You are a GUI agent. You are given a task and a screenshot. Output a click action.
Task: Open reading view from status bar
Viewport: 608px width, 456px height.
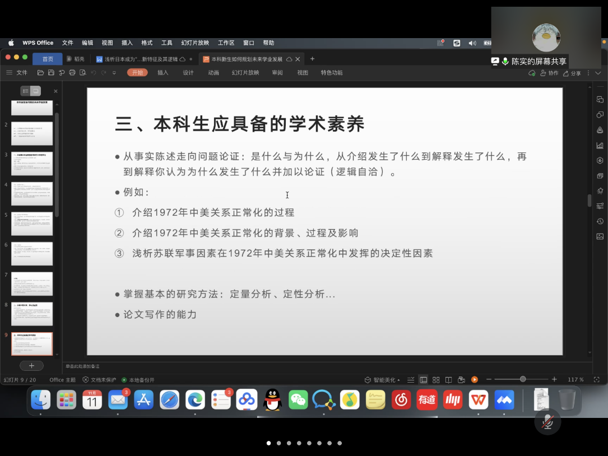[448, 380]
